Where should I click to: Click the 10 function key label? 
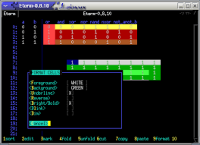point(174,139)
